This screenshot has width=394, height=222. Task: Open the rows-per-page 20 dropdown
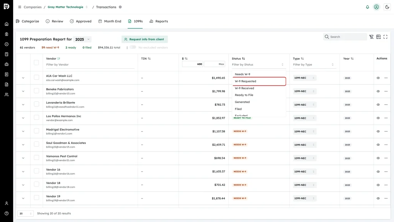[x=25, y=214]
